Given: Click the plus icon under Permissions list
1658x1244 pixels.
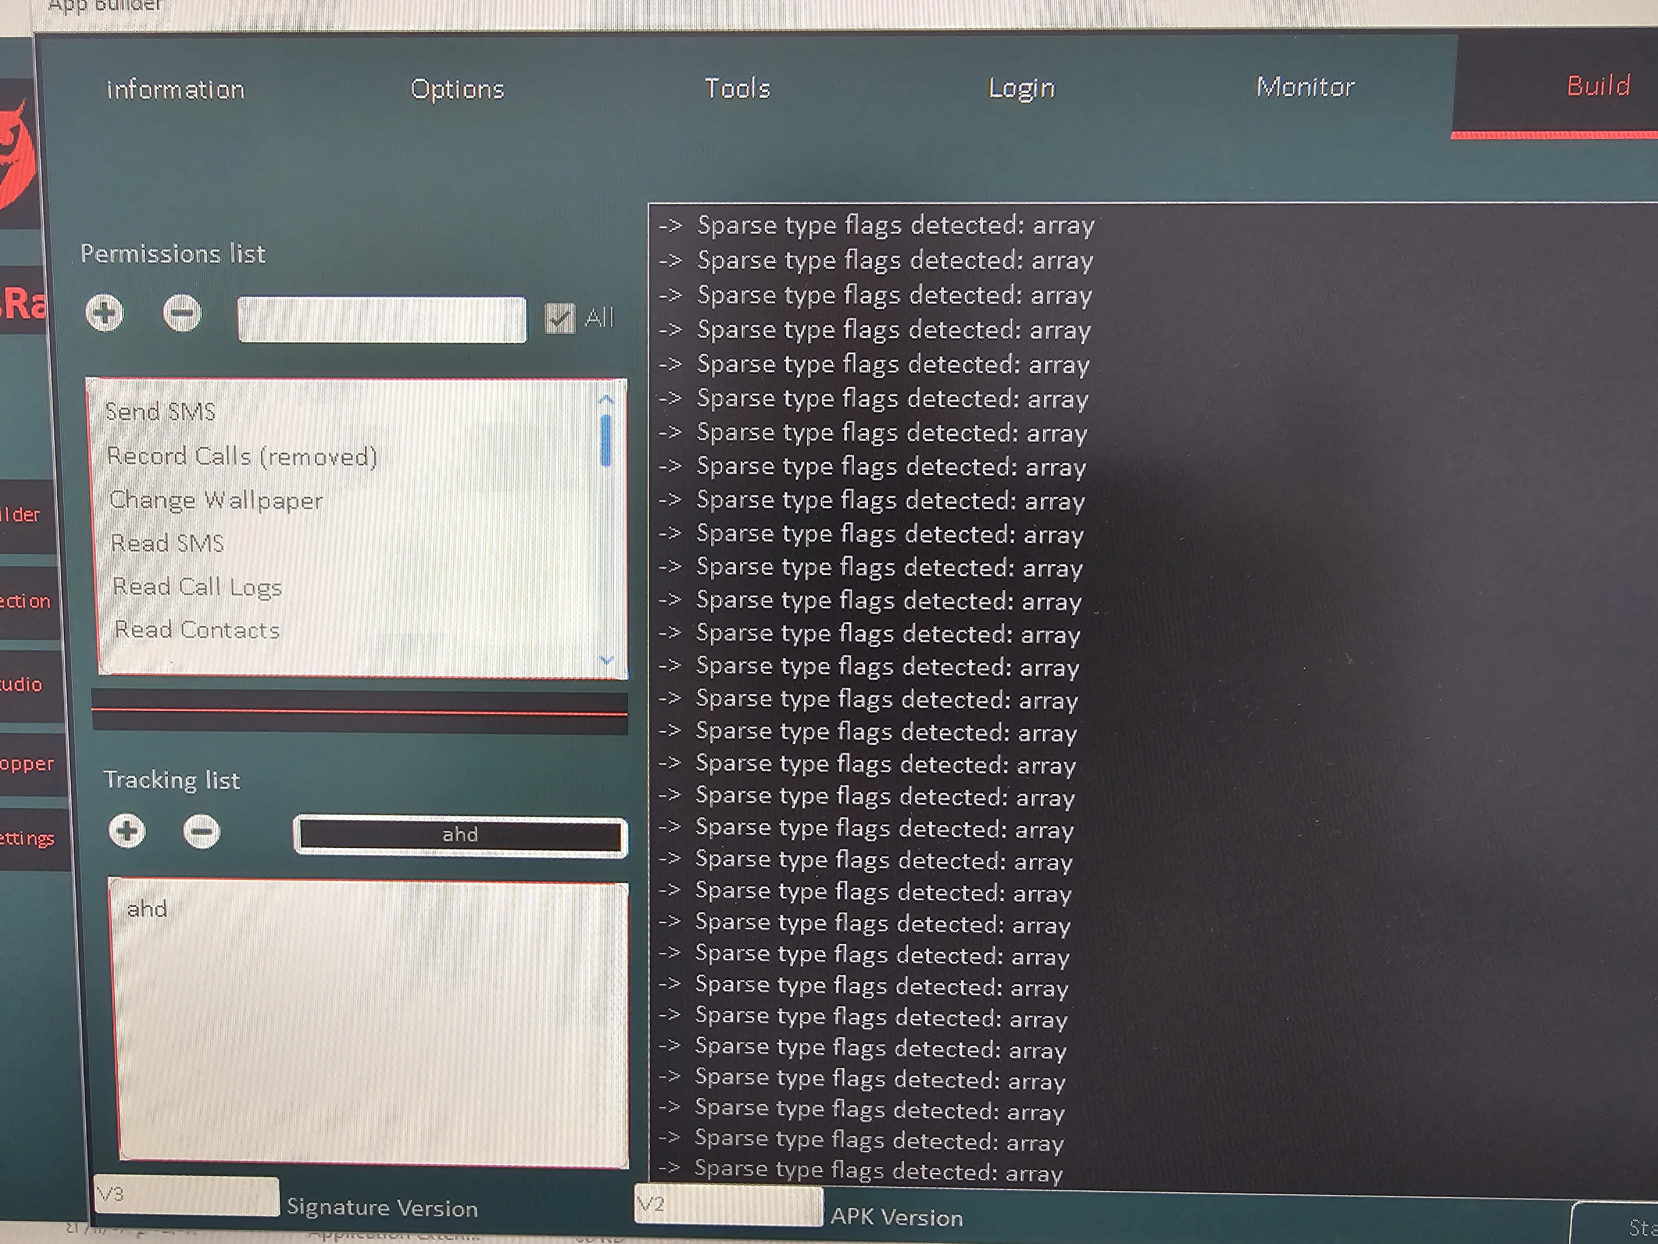Looking at the screenshot, I should tap(104, 313).
